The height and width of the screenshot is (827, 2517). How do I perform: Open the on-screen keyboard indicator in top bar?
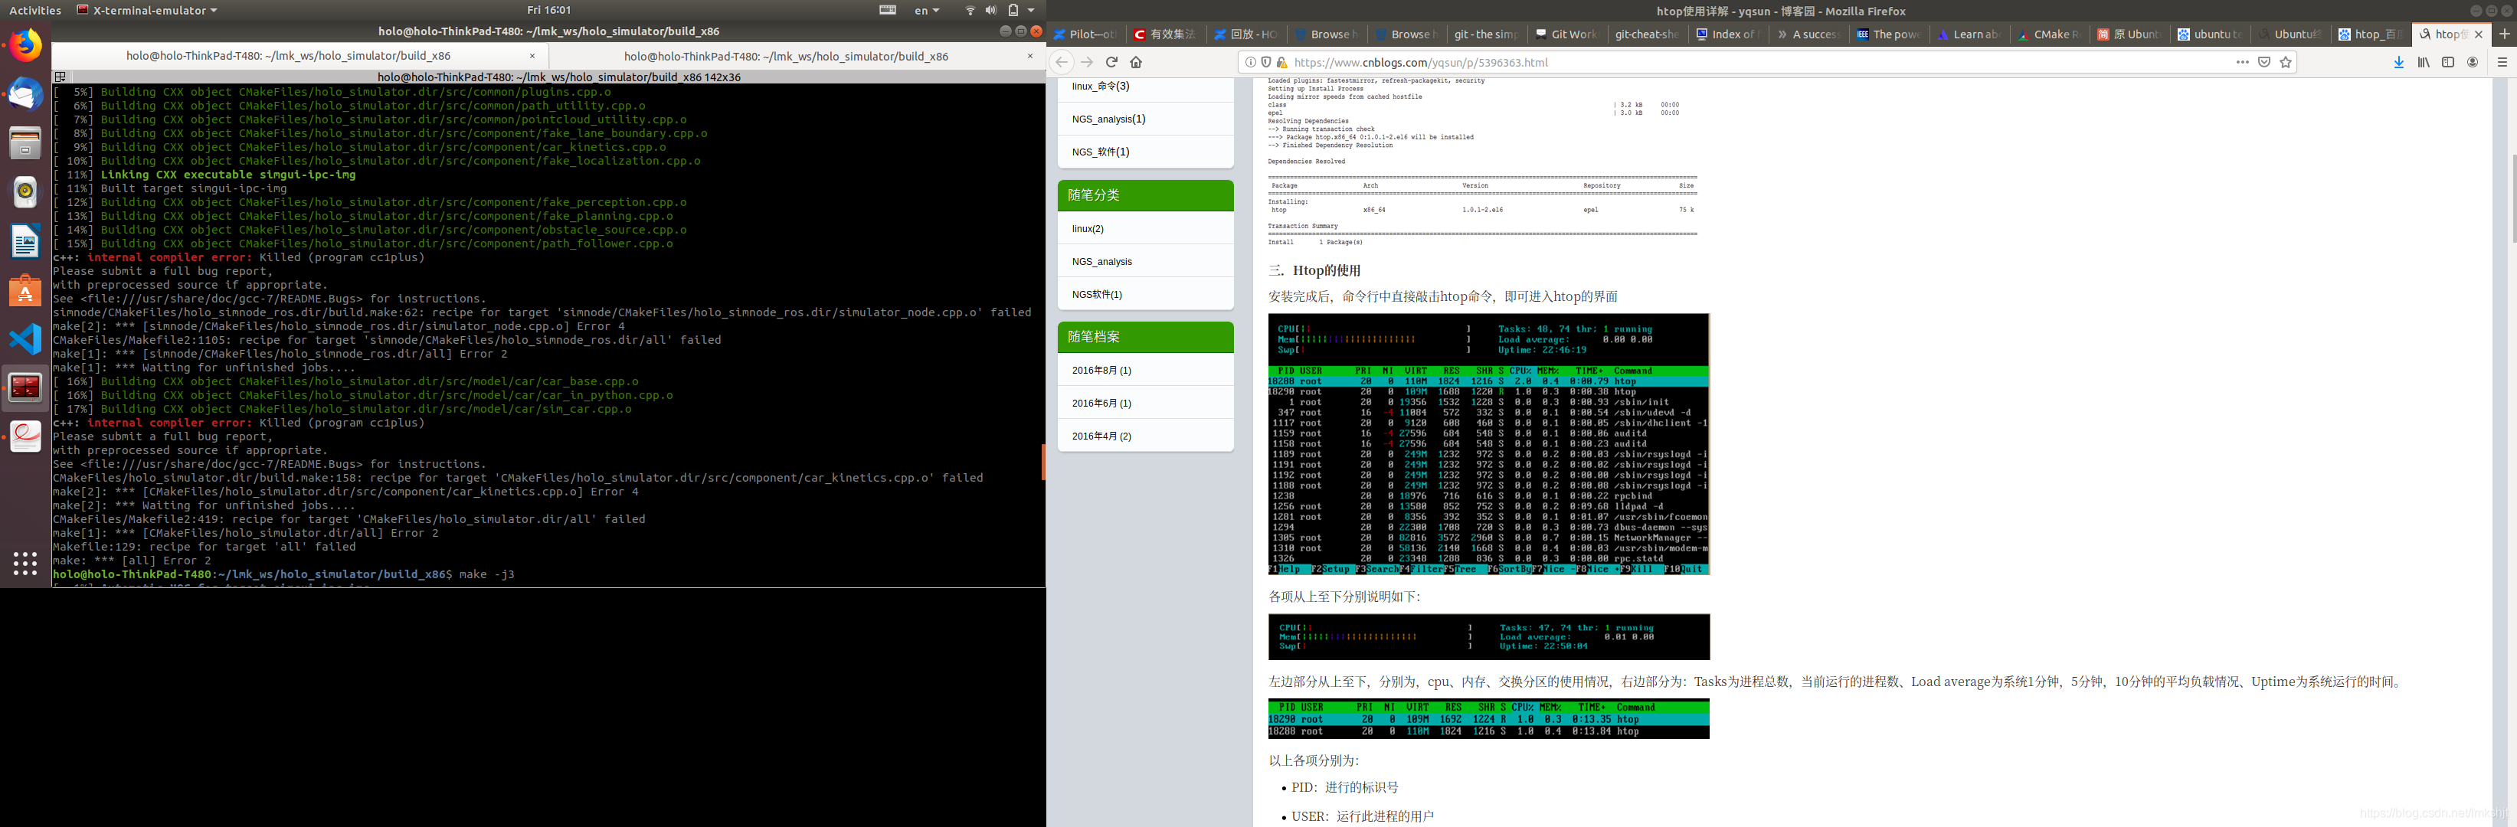click(887, 10)
